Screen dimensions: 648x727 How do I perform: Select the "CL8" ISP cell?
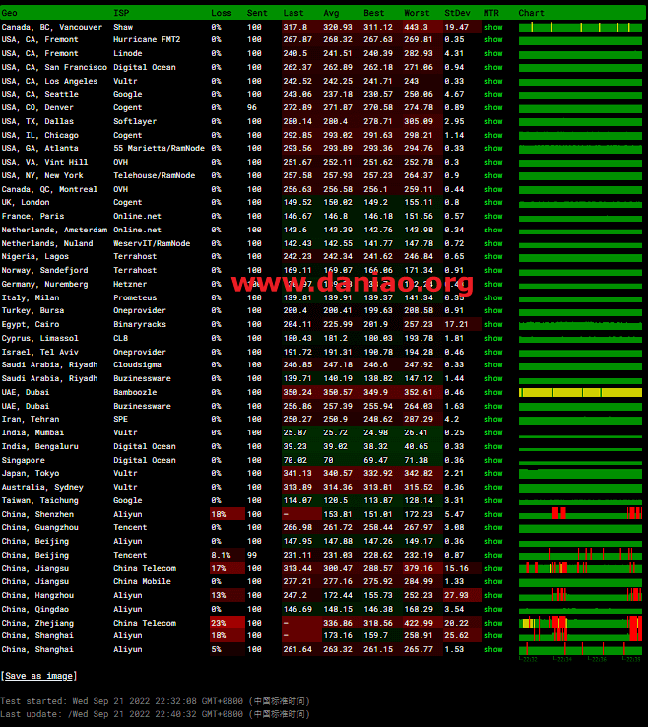tap(120, 339)
